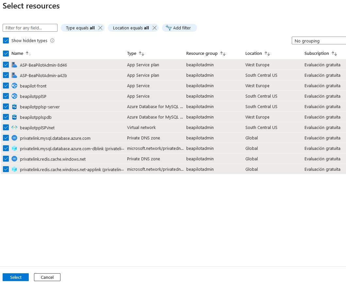The height and width of the screenshot is (286, 346).
Task: Remove the Type equals all filter
Action: pos(100,28)
